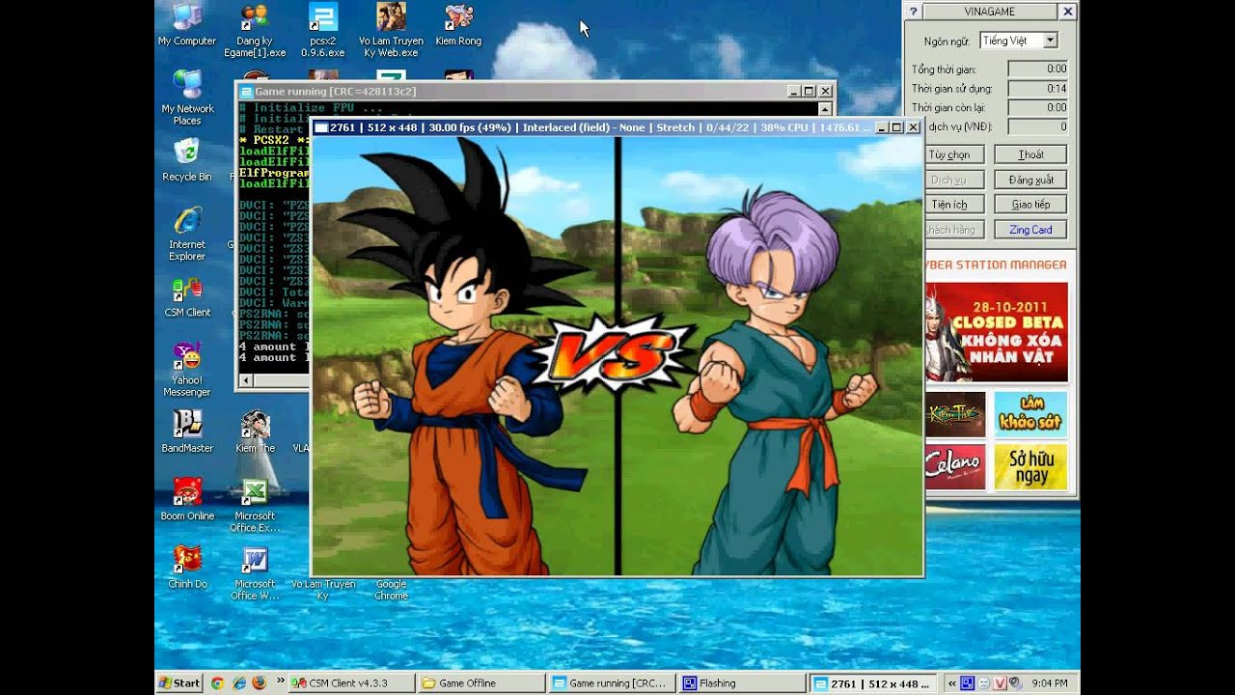Open the Celano advertisement thumbnail
1235x695 pixels.
point(955,467)
